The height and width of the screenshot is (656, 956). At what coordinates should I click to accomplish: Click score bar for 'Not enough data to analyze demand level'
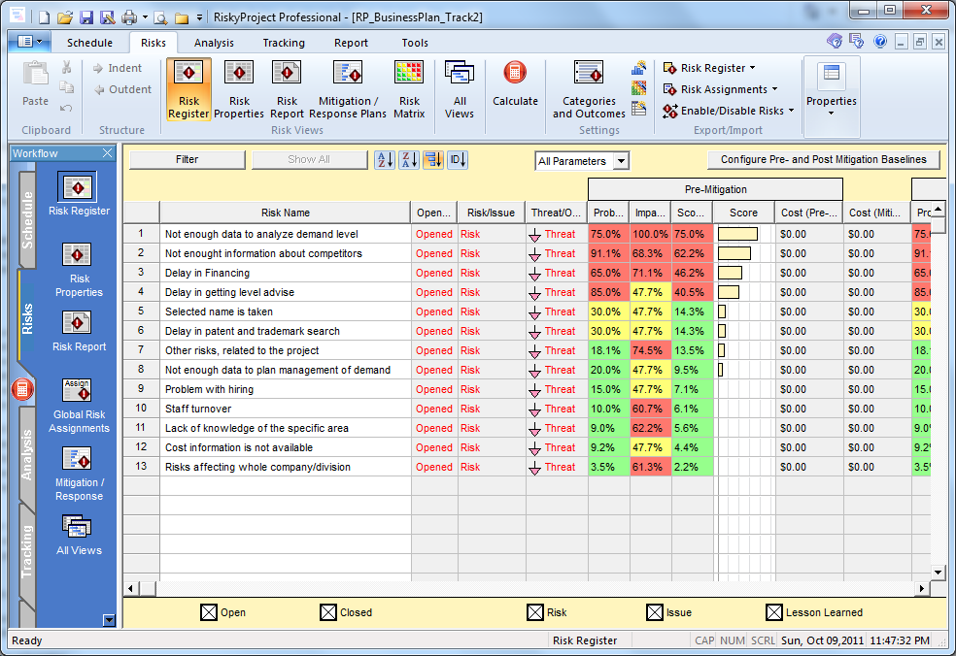737,234
